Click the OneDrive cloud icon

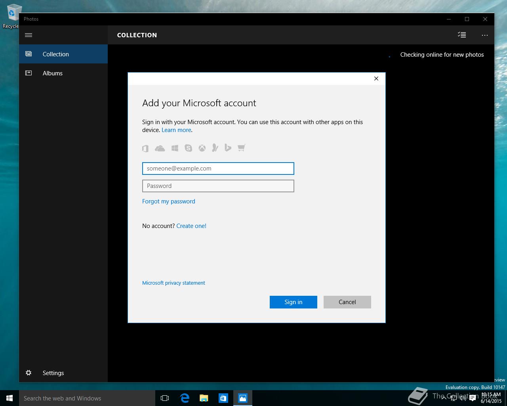160,148
